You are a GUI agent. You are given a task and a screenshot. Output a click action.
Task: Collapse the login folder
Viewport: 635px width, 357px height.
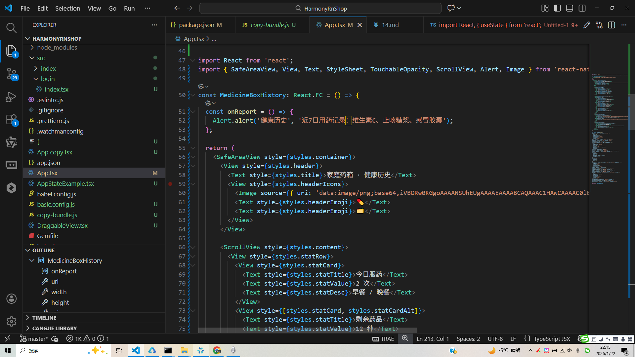point(36,79)
